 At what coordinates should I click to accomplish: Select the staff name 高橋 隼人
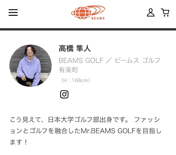75,48
